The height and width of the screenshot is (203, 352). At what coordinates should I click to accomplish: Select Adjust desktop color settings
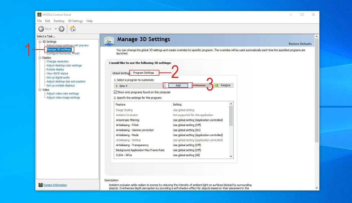pos(64,65)
